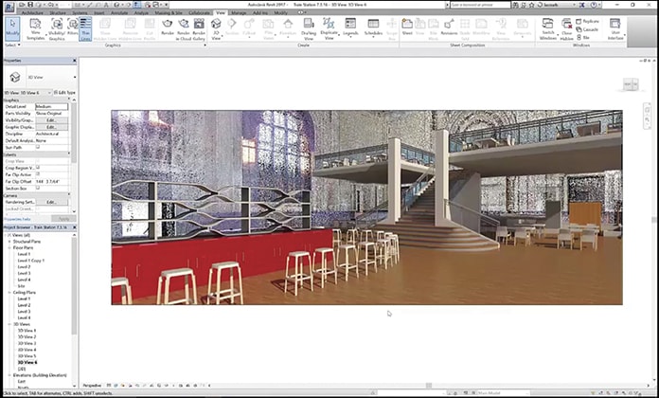This screenshot has width=659, height=398.
Task: Open the Properties help link
Action: (17, 219)
